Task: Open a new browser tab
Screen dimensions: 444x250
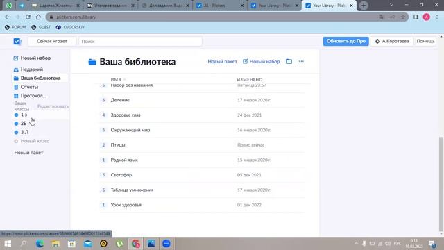Action: click(364, 6)
